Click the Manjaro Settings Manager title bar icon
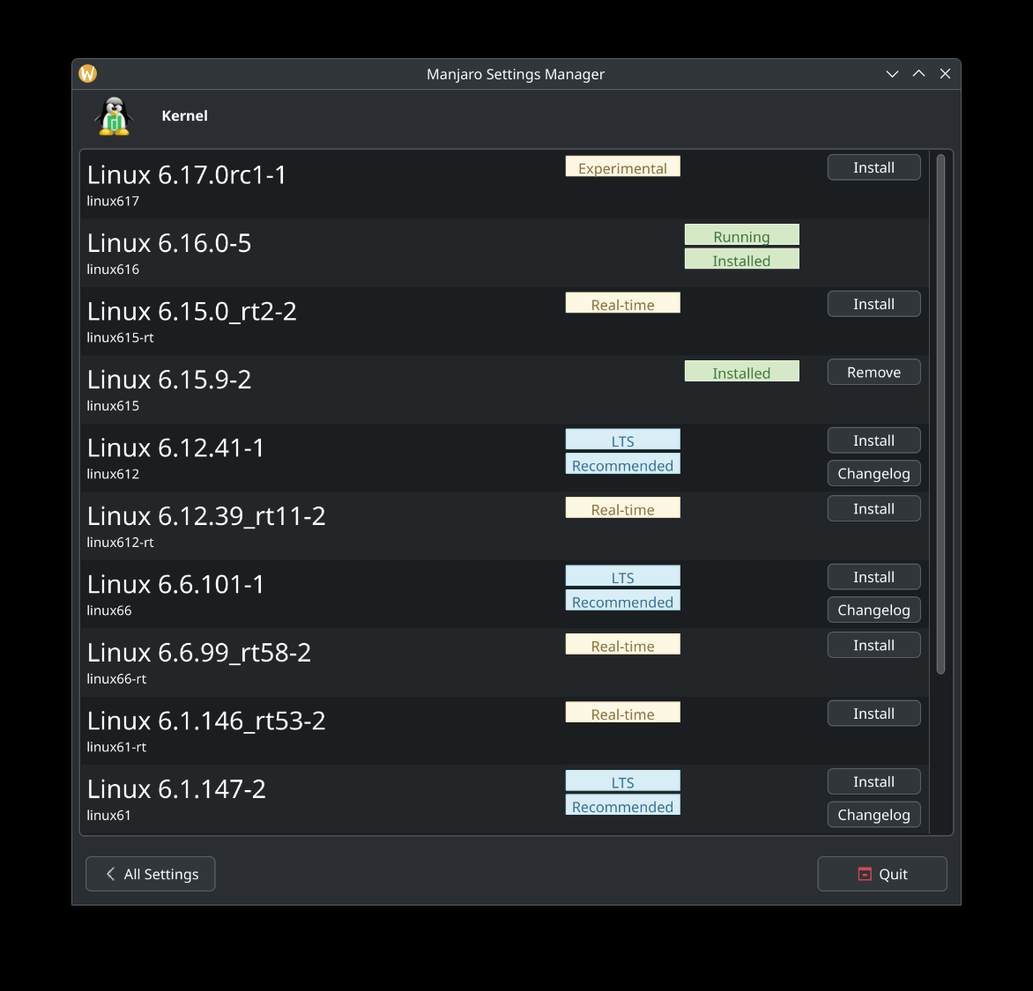This screenshot has width=1033, height=991. coord(88,74)
